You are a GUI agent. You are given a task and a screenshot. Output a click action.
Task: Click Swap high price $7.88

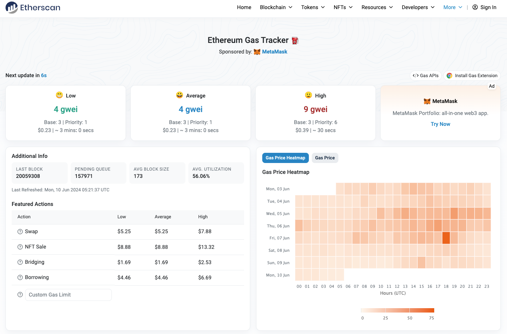coord(205,231)
